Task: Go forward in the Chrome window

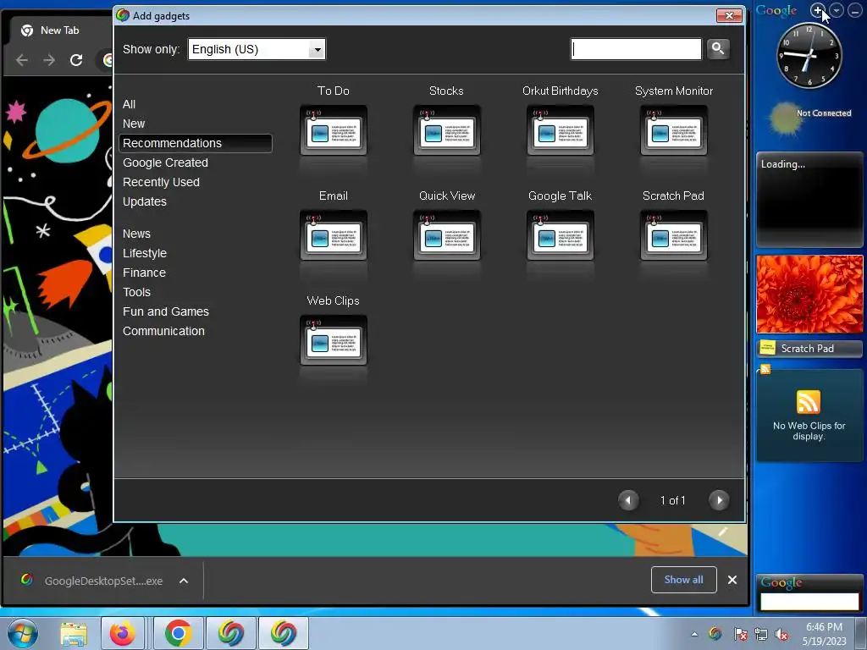Action: click(x=49, y=60)
